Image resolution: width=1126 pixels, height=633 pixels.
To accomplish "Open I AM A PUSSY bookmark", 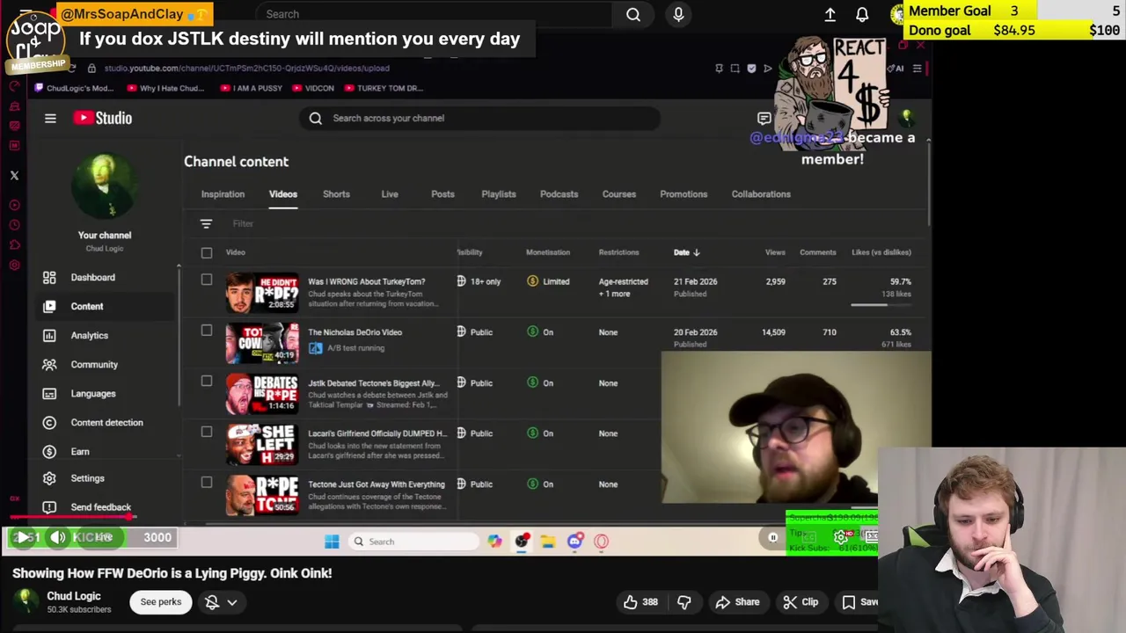I will point(253,88).
